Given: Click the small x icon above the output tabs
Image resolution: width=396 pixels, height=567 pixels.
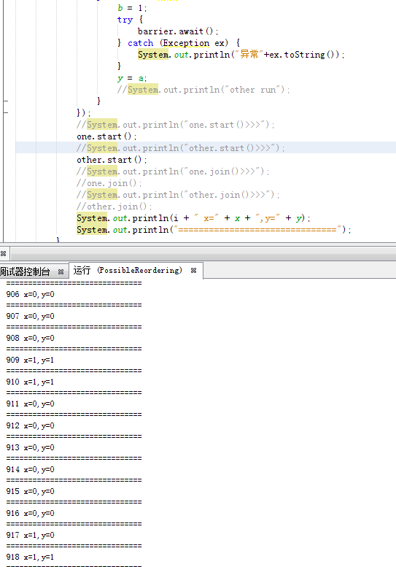Looking at the screenshot, I should tap(3, 253).
